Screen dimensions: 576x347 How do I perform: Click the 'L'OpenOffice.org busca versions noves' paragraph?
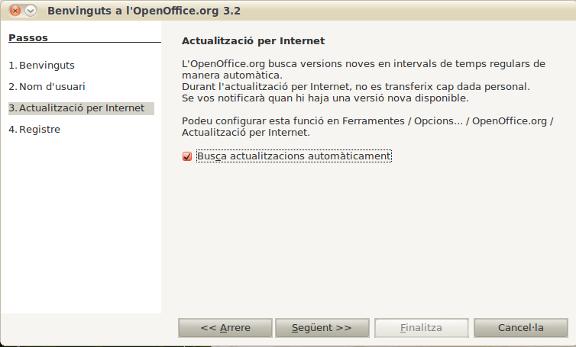tap(364, 69)
